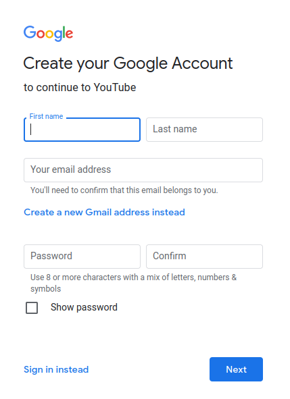290x399 pixels.
Task: Click into the Your email address box
Action: 143,170
